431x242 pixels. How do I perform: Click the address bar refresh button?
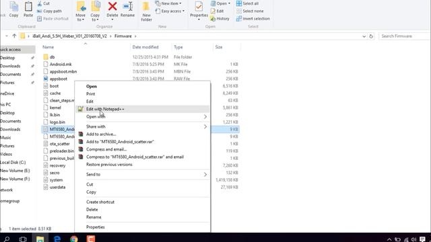coord(371,36)
